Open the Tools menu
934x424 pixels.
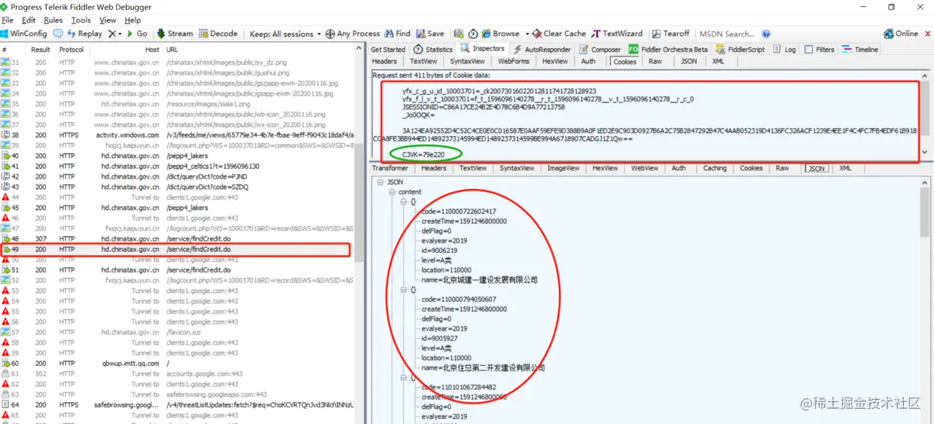(x=81, y=20)
